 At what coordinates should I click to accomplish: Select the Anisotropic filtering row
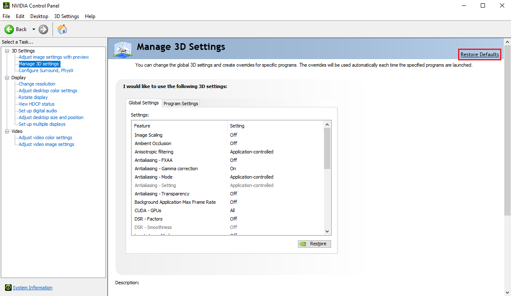[228, 152]
